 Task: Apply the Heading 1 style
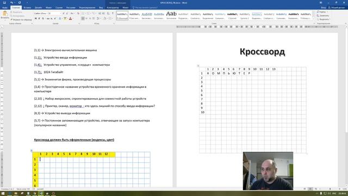pyautogui.click(x=147, y=15)
